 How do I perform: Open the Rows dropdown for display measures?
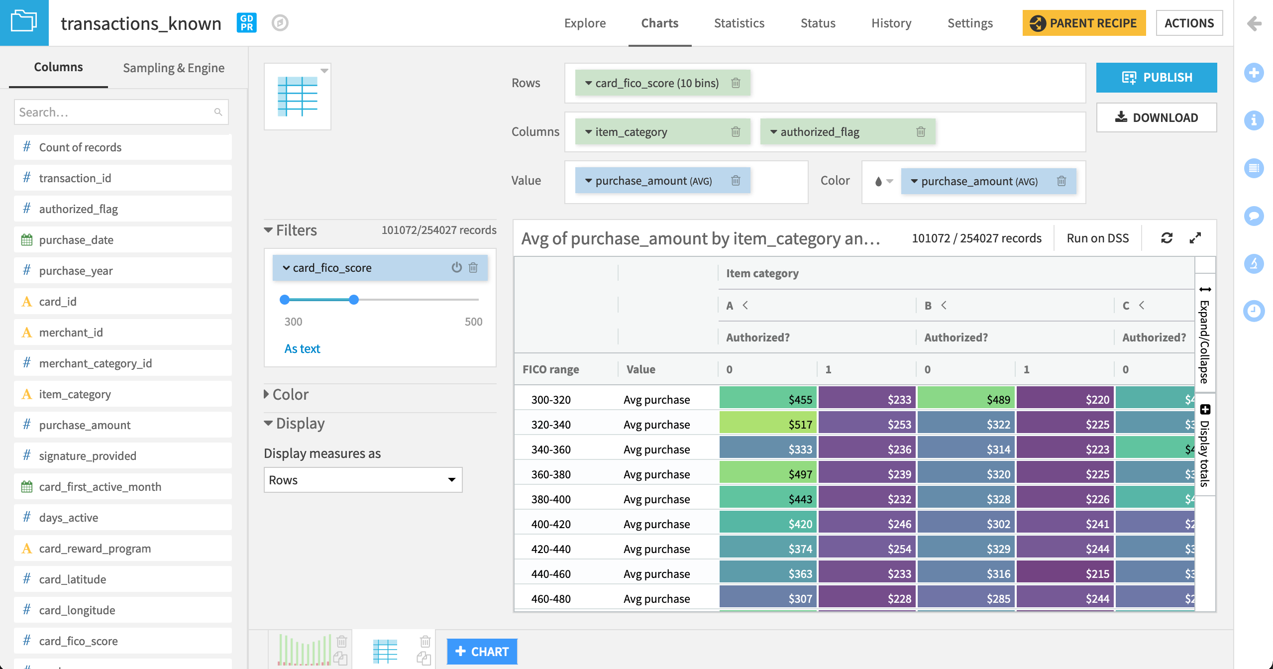361,479
